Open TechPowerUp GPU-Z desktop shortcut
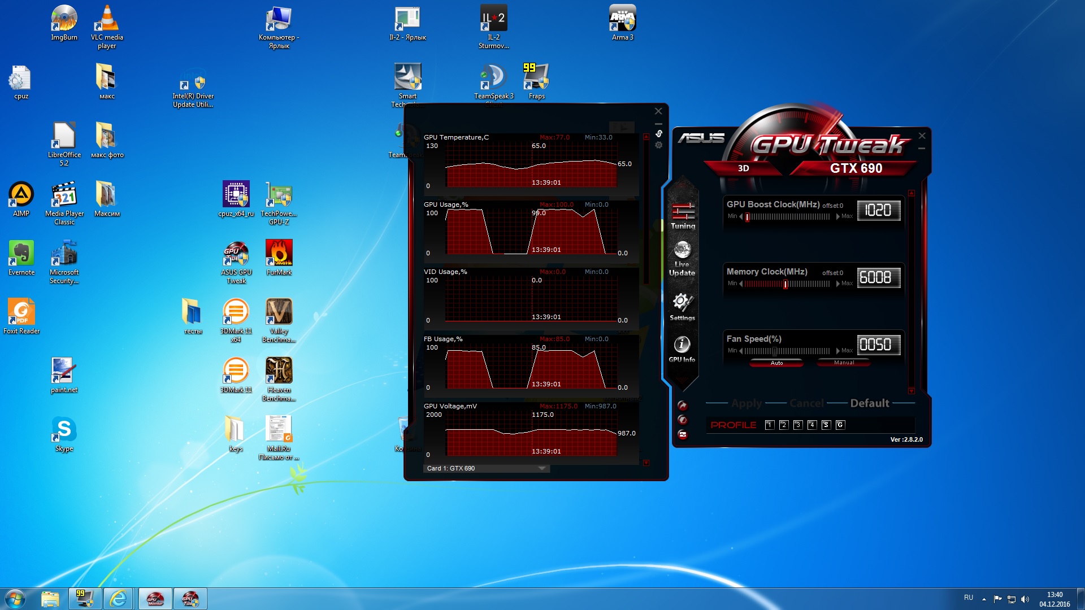 [x=279, y=204]
